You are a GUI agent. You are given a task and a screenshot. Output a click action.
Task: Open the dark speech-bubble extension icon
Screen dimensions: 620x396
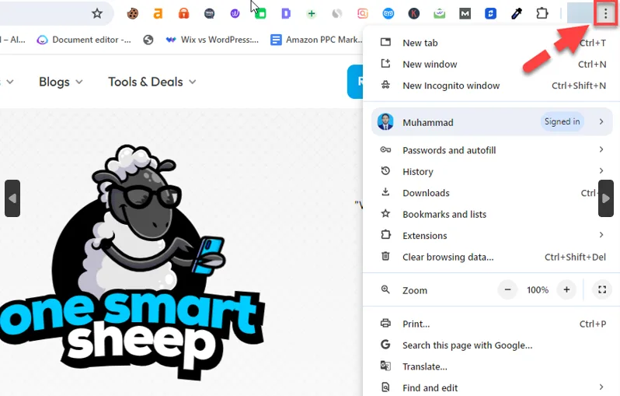click(x=209, y=14)
